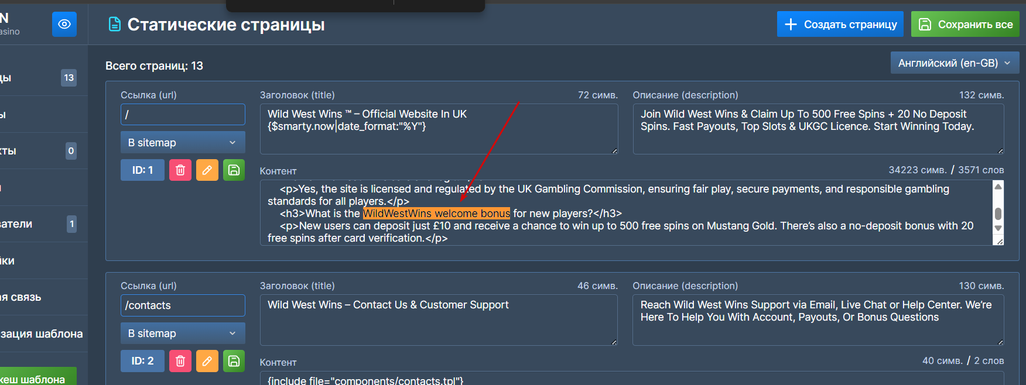The height and width of the screenshot is (385, 1026).
Task: Delete page ID: 1 with trash icon
Action: [180, 170]
